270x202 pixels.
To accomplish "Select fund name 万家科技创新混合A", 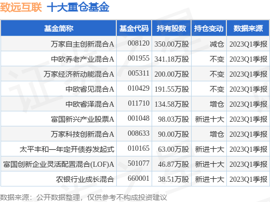I will point(83,134).
